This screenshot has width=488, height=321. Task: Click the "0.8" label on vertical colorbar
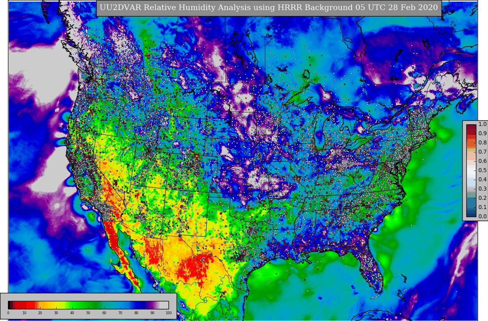click(x=482, y=142)
